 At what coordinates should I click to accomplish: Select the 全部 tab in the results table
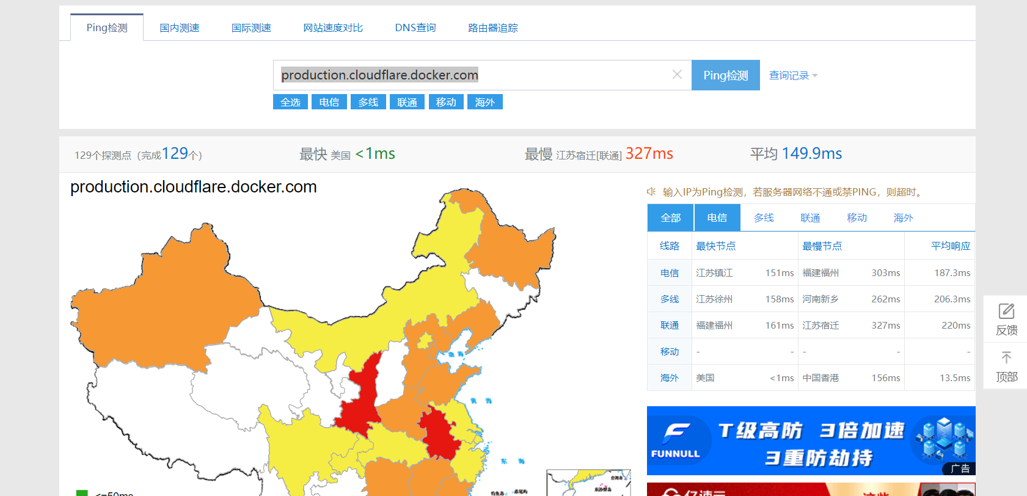(x=670, y=217)
